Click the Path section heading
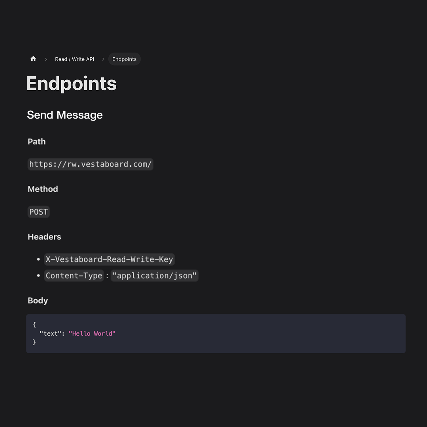 click(x=37, y=142)
